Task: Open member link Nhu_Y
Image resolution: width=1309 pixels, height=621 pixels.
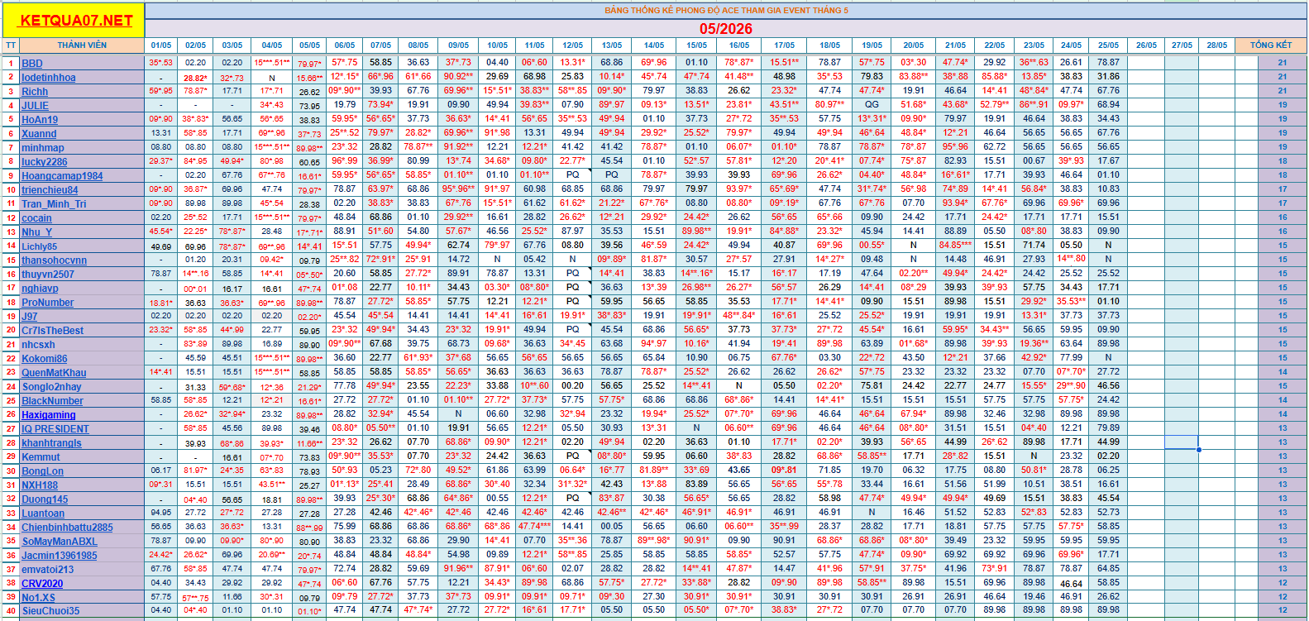Action: (x=36, y=232)
